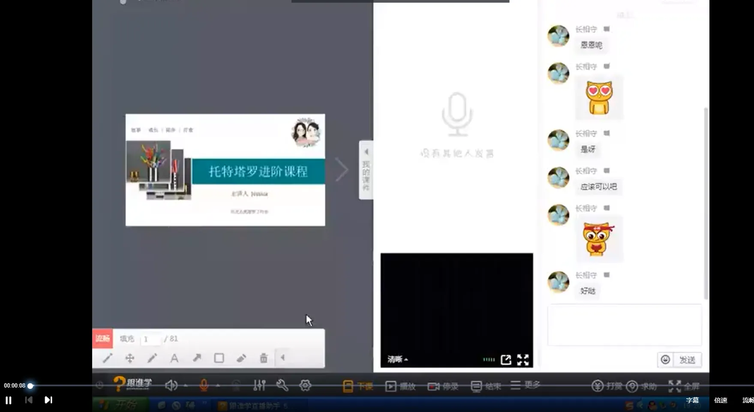Select the arrow drawing tool
754x412 pixels.
coord(197,358)
